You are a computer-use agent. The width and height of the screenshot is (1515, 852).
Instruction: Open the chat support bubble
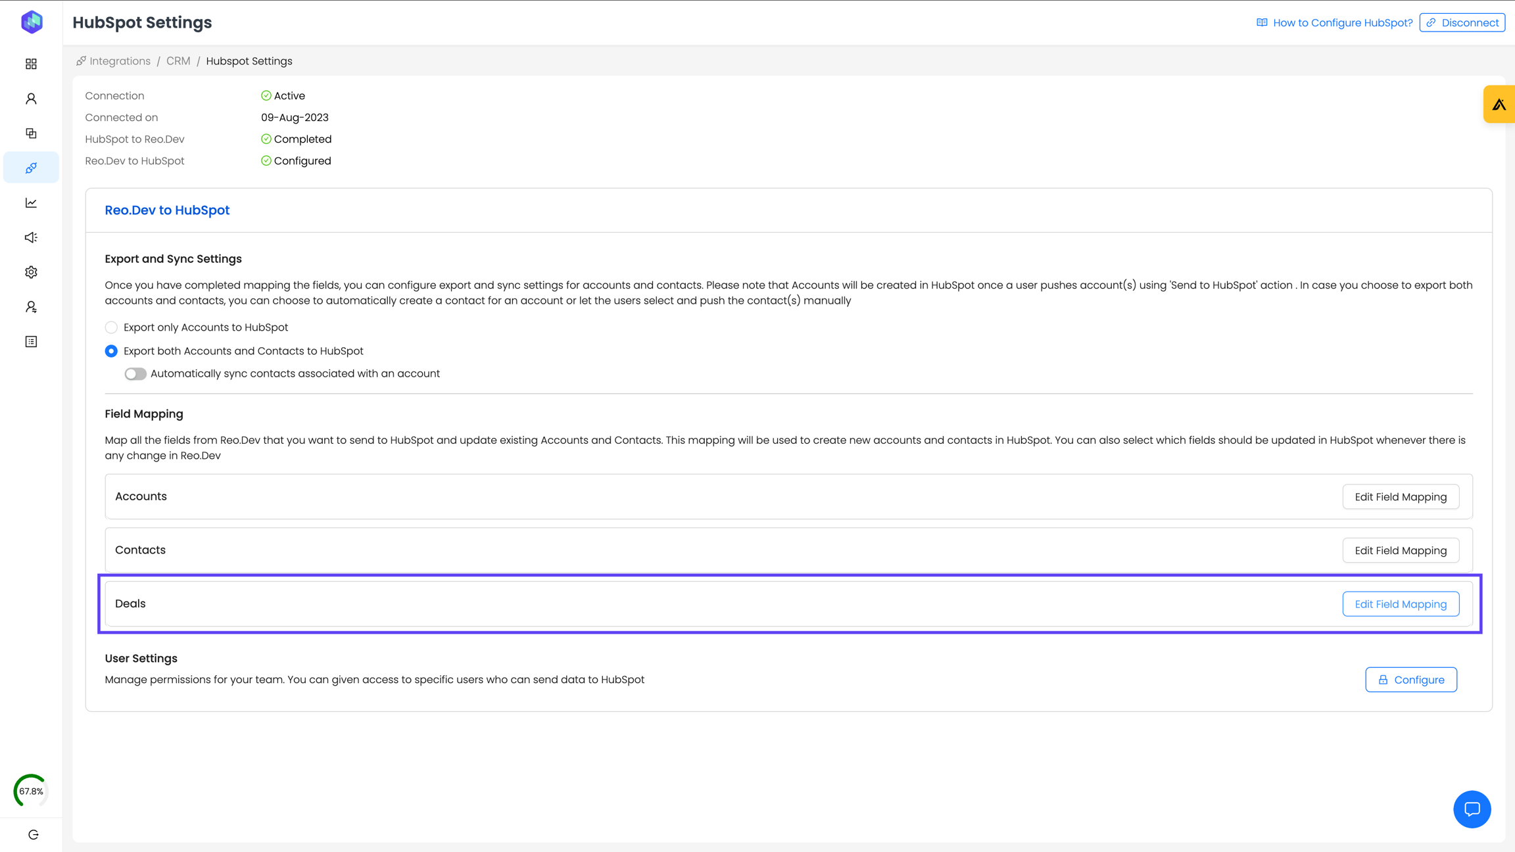click(x=1472, y=809)
